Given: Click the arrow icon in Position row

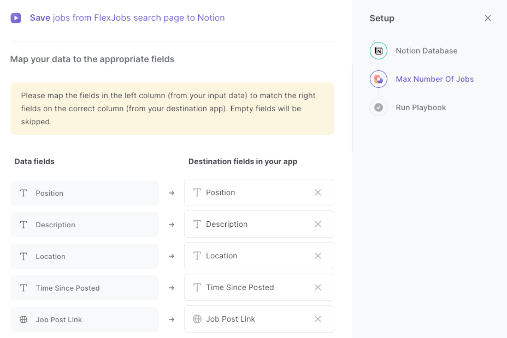Looking at the screenshot, I should [171, 193].
